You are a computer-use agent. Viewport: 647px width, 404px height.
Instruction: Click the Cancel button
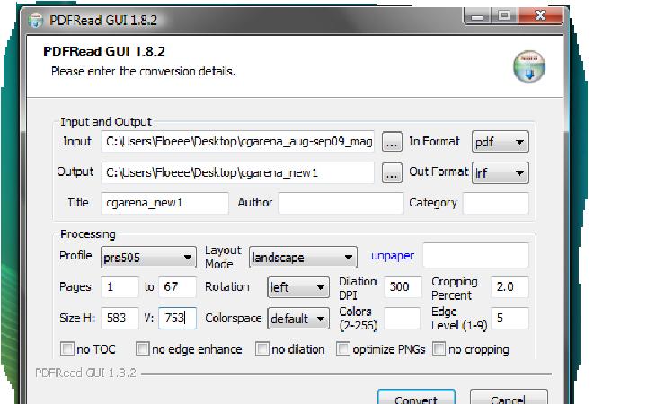(509, 397)
